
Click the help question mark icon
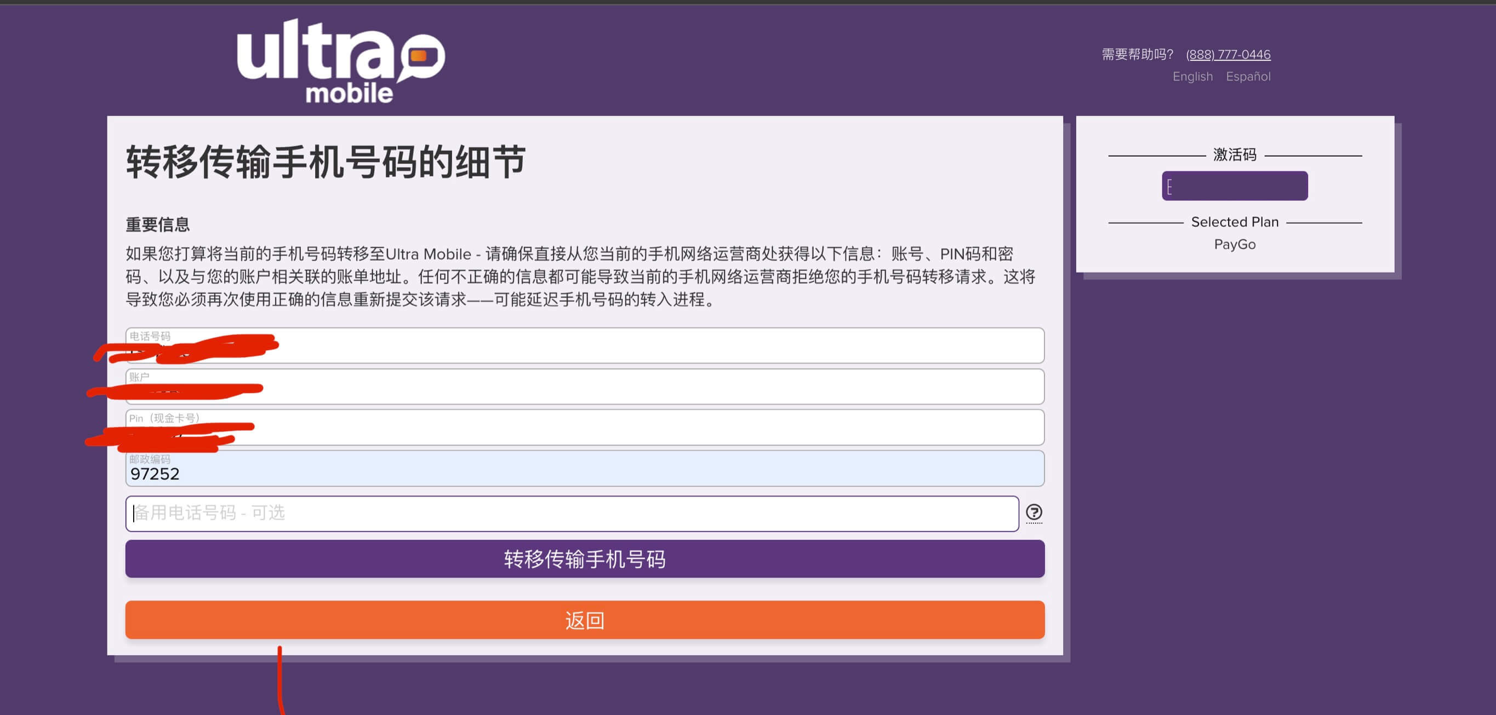pyautogui.click(x=1034, y=512)
